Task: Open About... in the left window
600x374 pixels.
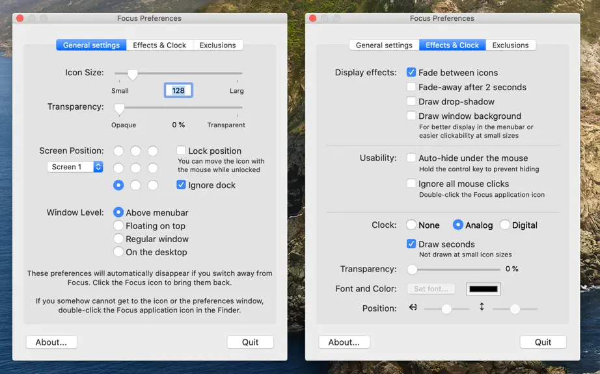Action: point(51,342)
